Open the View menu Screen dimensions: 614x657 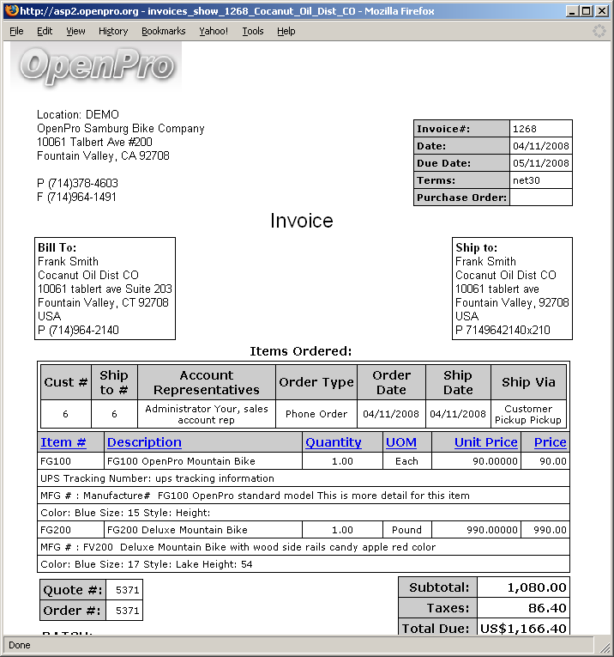point(75,31)
